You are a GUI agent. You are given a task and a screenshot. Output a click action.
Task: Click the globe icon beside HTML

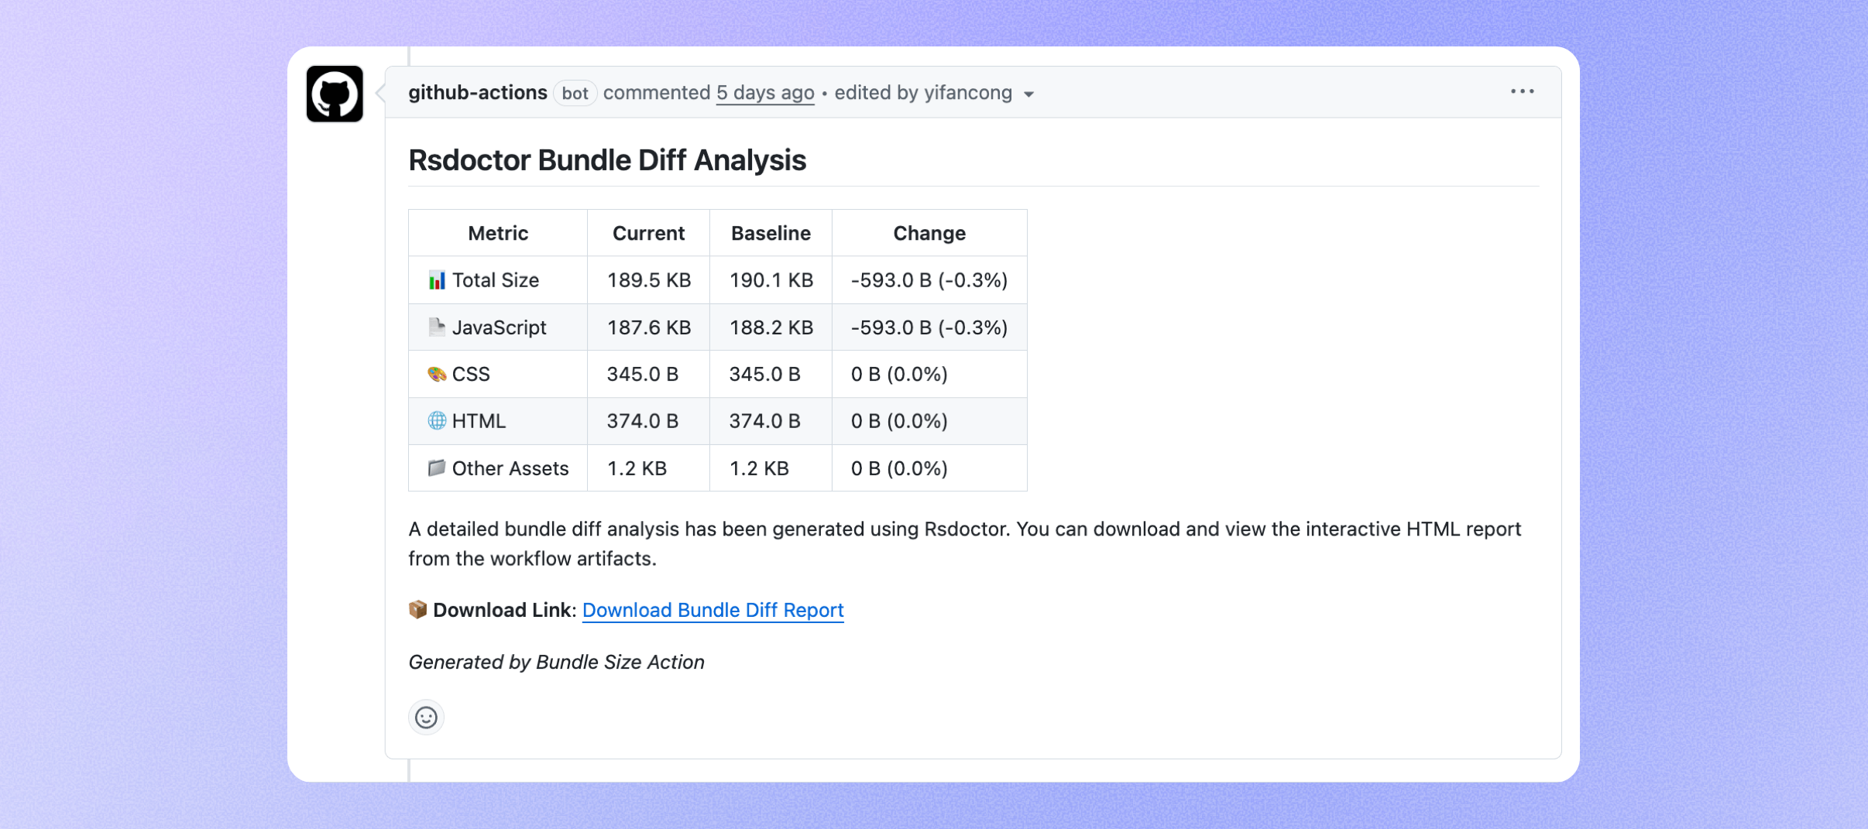pyautogui.click(x=437, y=420)
